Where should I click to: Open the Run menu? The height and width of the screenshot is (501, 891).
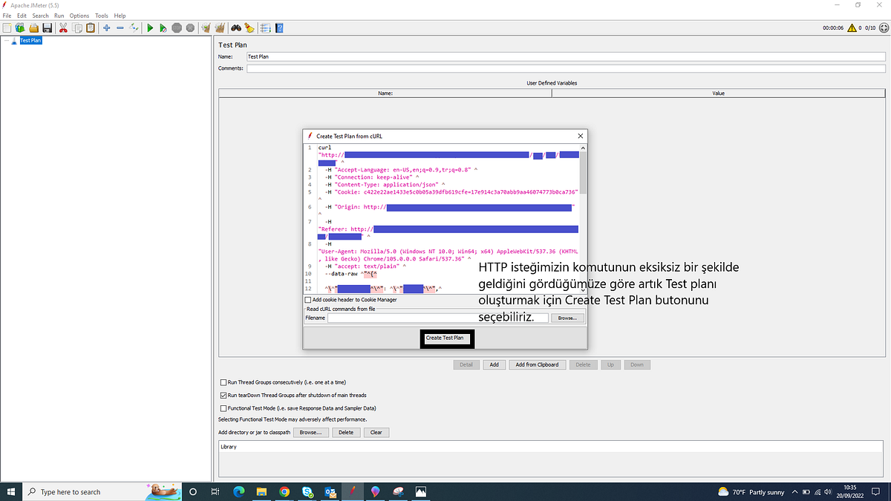[x=59, y=15]
